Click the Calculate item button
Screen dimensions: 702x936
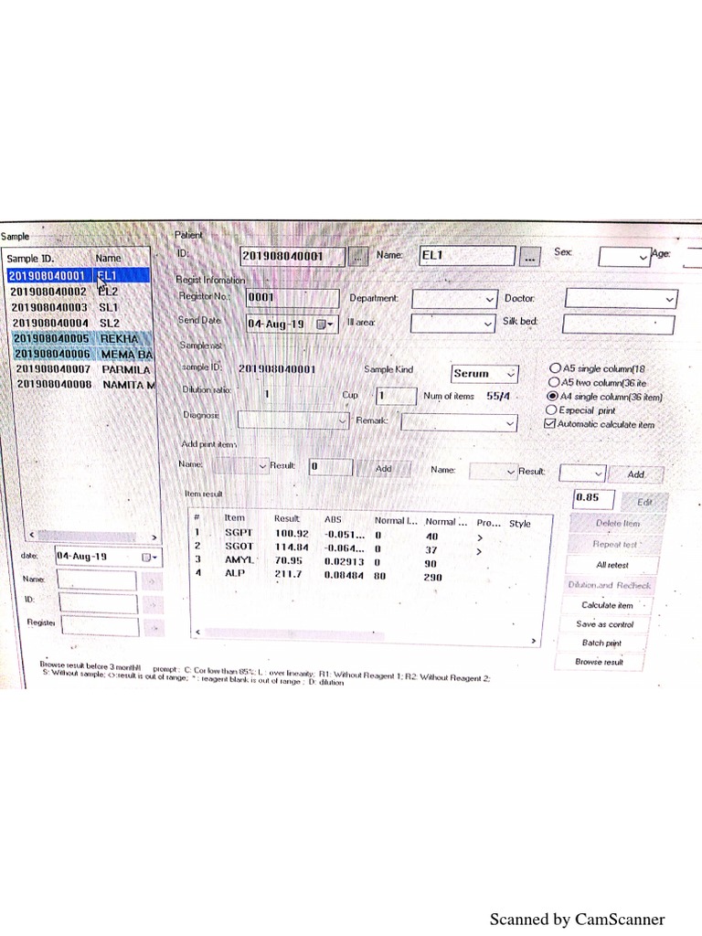[x=607, y=605]
